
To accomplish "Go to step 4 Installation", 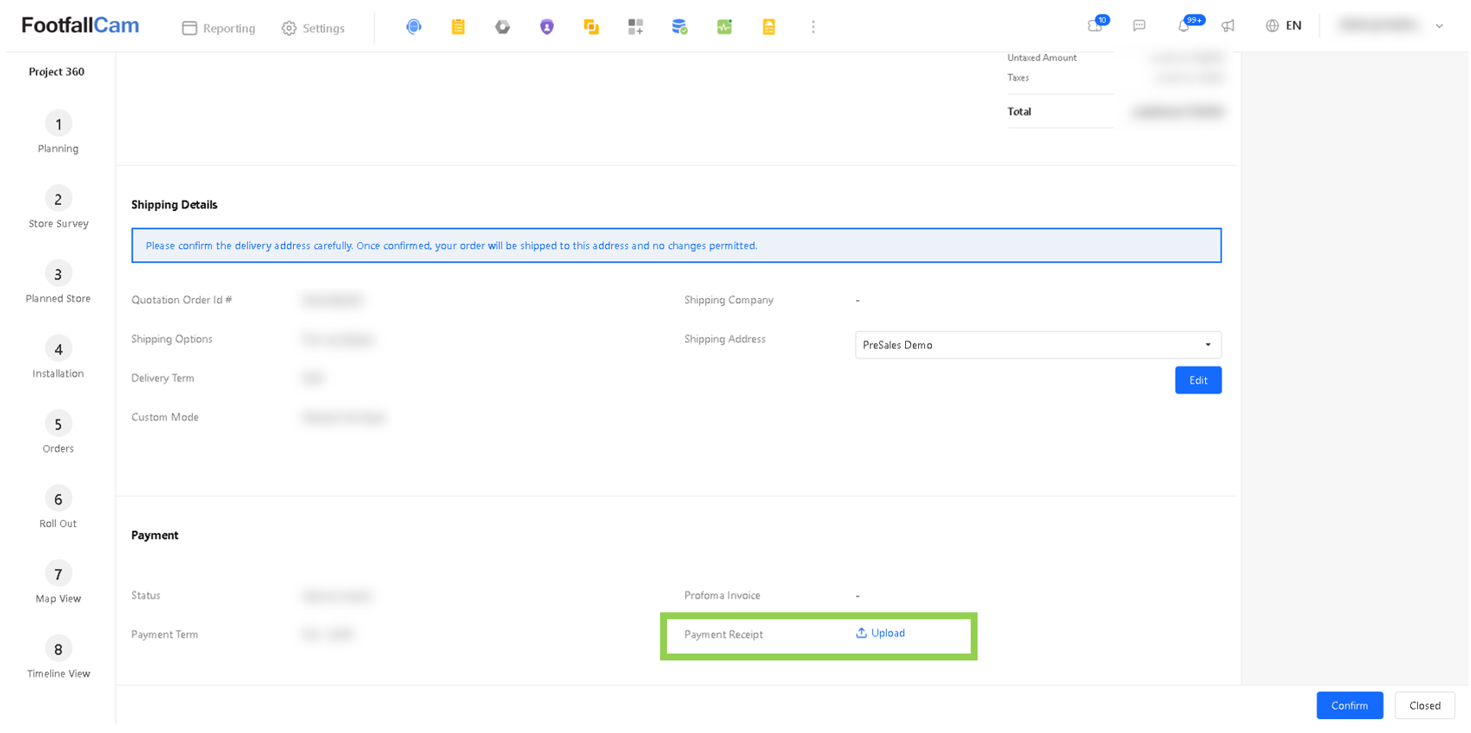I will pos(58,358).
